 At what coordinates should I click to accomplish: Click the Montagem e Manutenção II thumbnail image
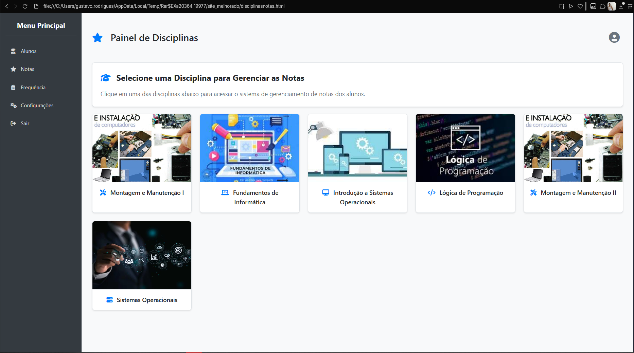573,148
